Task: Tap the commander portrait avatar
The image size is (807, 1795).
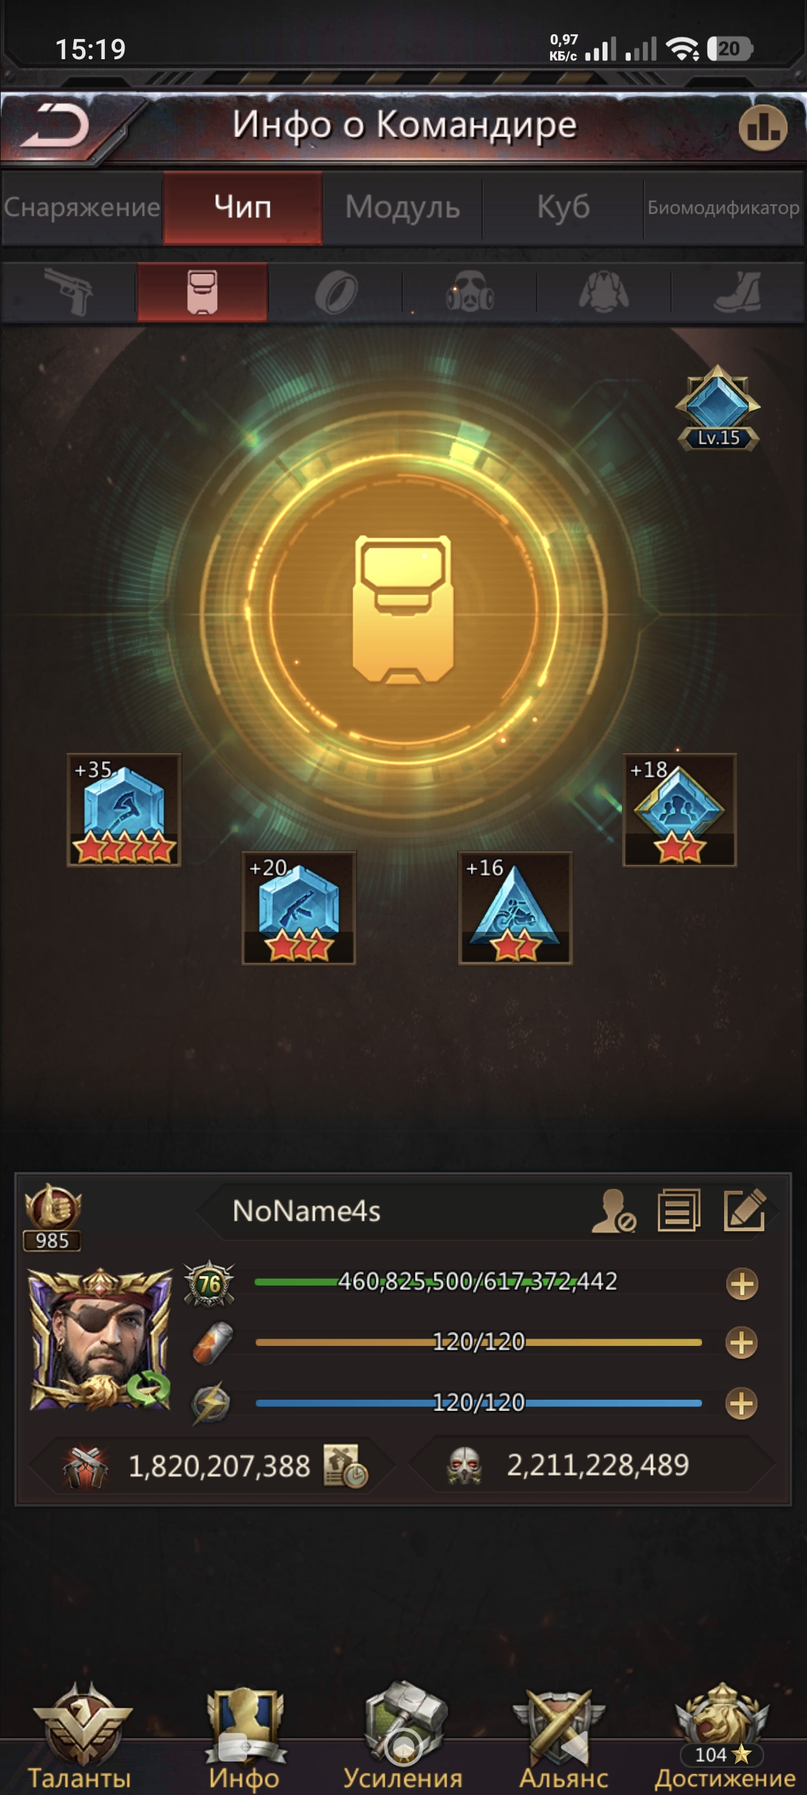Action: 100,1339
